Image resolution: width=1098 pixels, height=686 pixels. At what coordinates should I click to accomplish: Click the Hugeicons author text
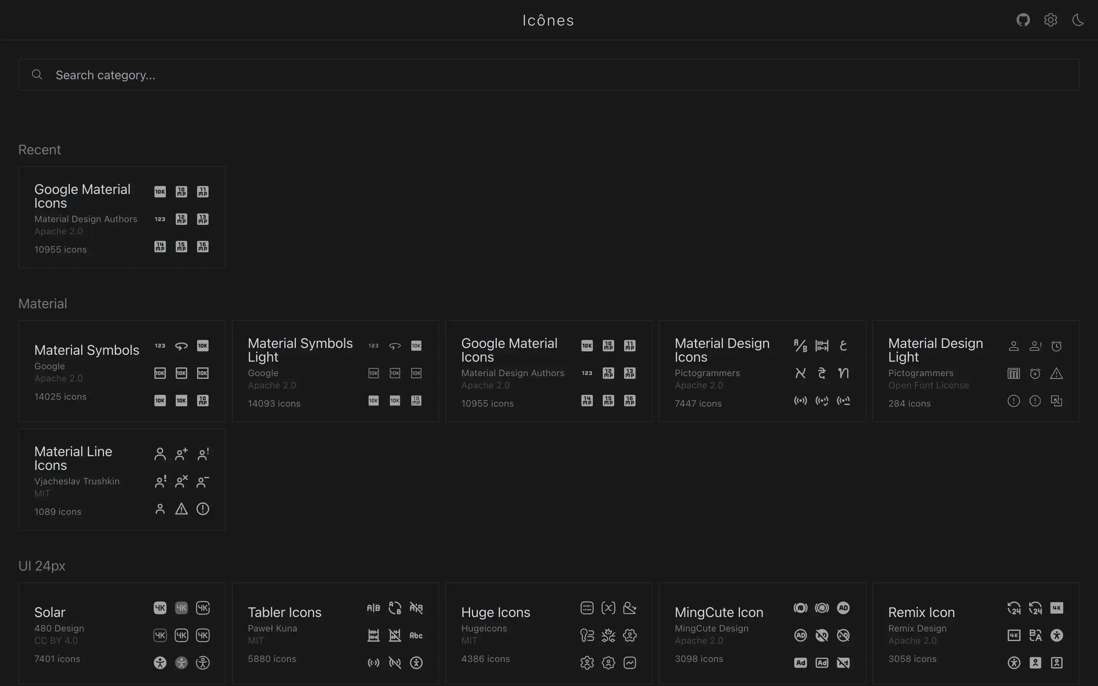click(x=484, y=628)
